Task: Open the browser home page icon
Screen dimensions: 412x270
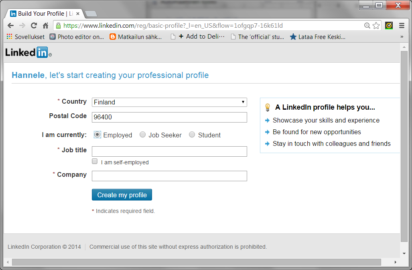Action: pos(45,26)
